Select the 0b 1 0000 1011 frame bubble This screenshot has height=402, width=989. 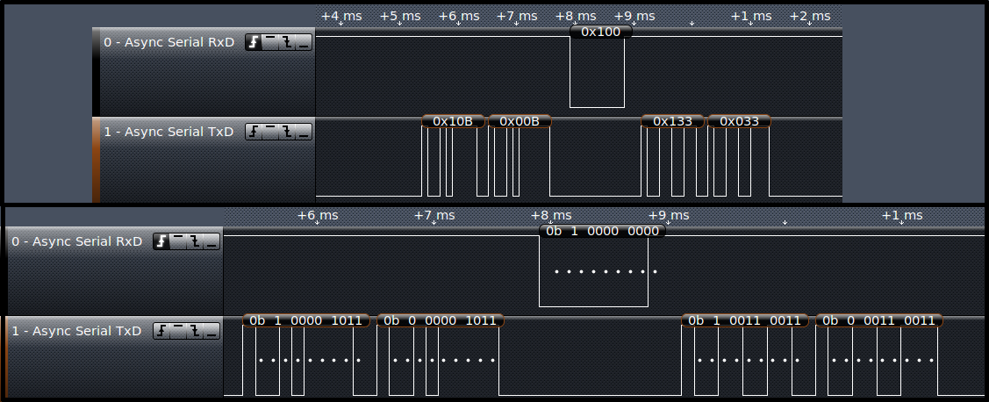(306, 320)
